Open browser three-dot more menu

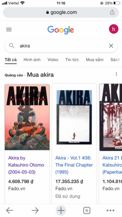click(110, 211)
